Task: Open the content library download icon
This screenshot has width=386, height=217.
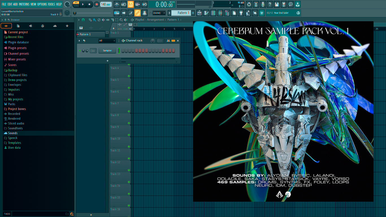Action: pos(298,5)
